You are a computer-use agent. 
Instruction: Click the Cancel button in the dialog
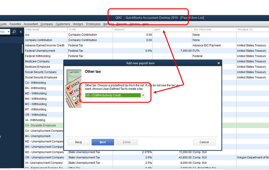click(x=204, y=142)
